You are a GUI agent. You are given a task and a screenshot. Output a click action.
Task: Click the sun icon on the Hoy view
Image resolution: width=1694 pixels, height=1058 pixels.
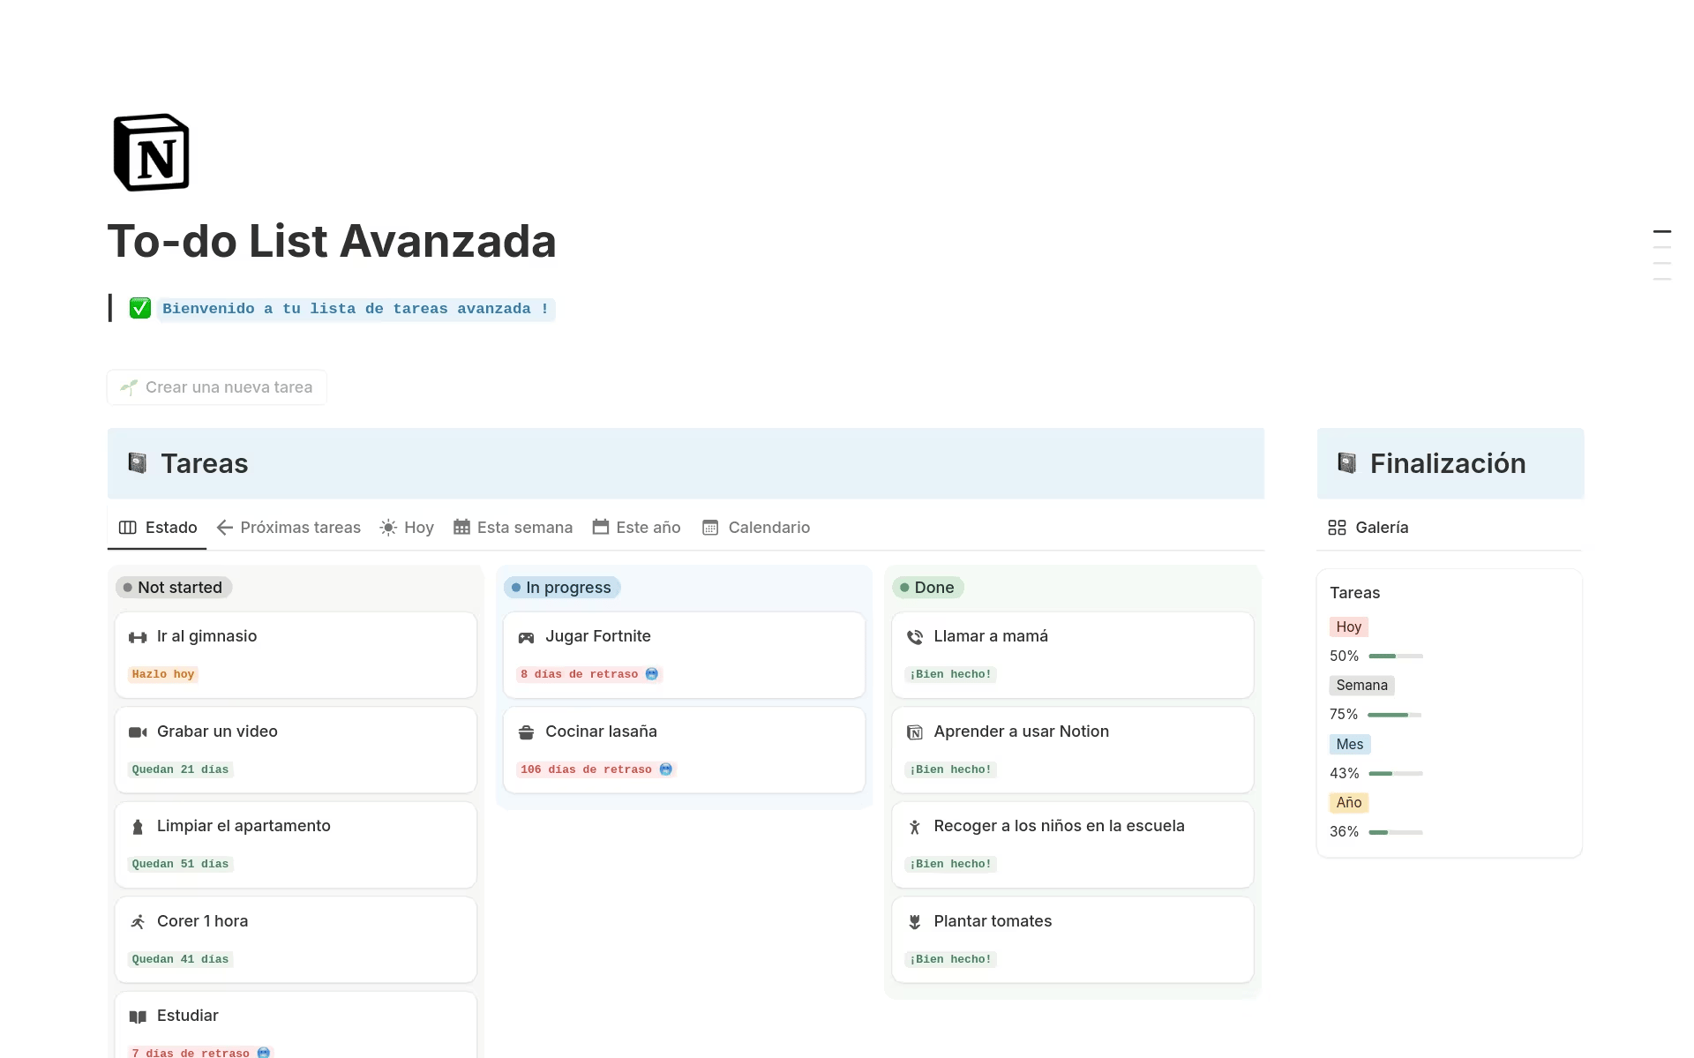pos(388,527)
